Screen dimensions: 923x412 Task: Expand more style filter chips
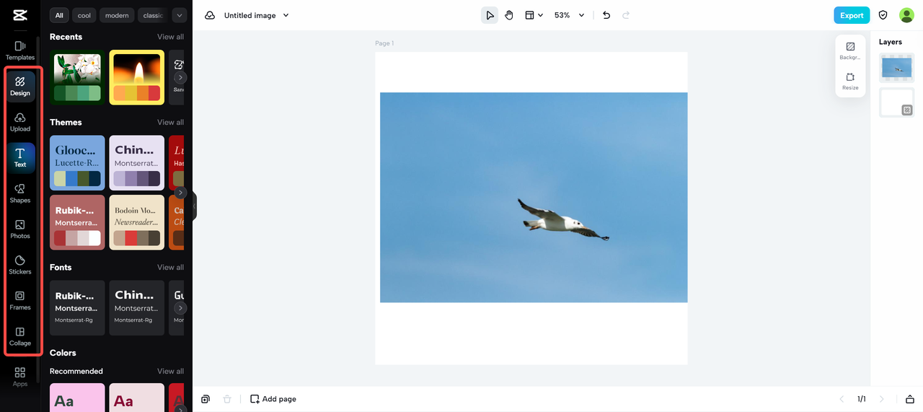180,15
